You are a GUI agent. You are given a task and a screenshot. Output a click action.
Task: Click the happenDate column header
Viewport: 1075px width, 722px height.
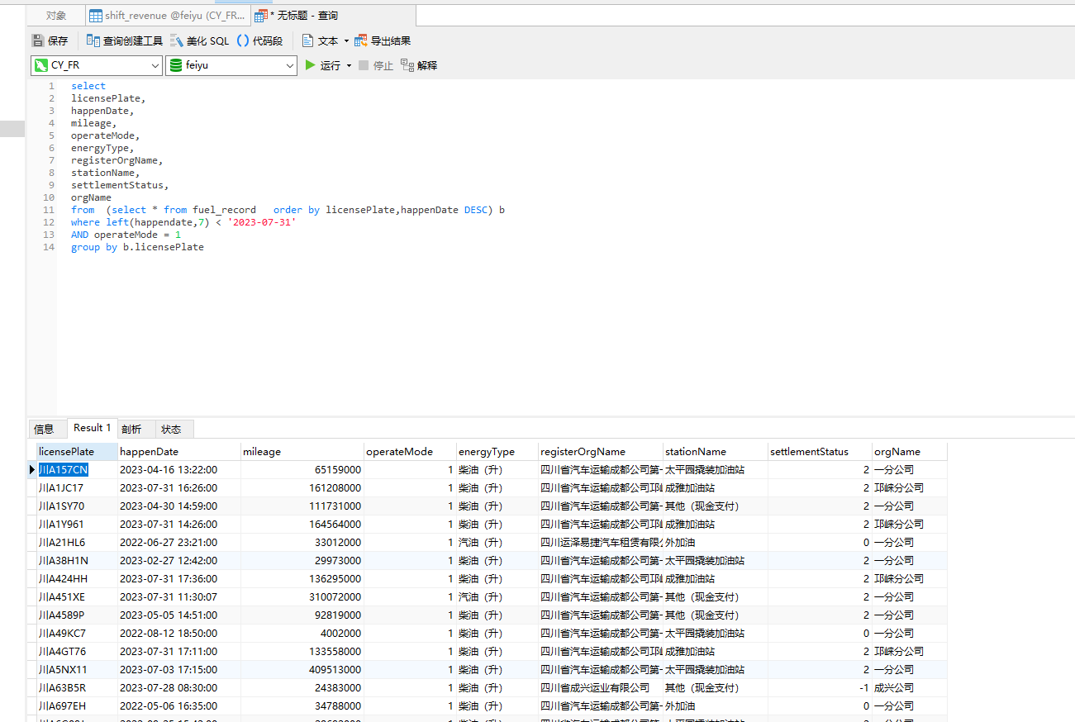tap(178, 452)
